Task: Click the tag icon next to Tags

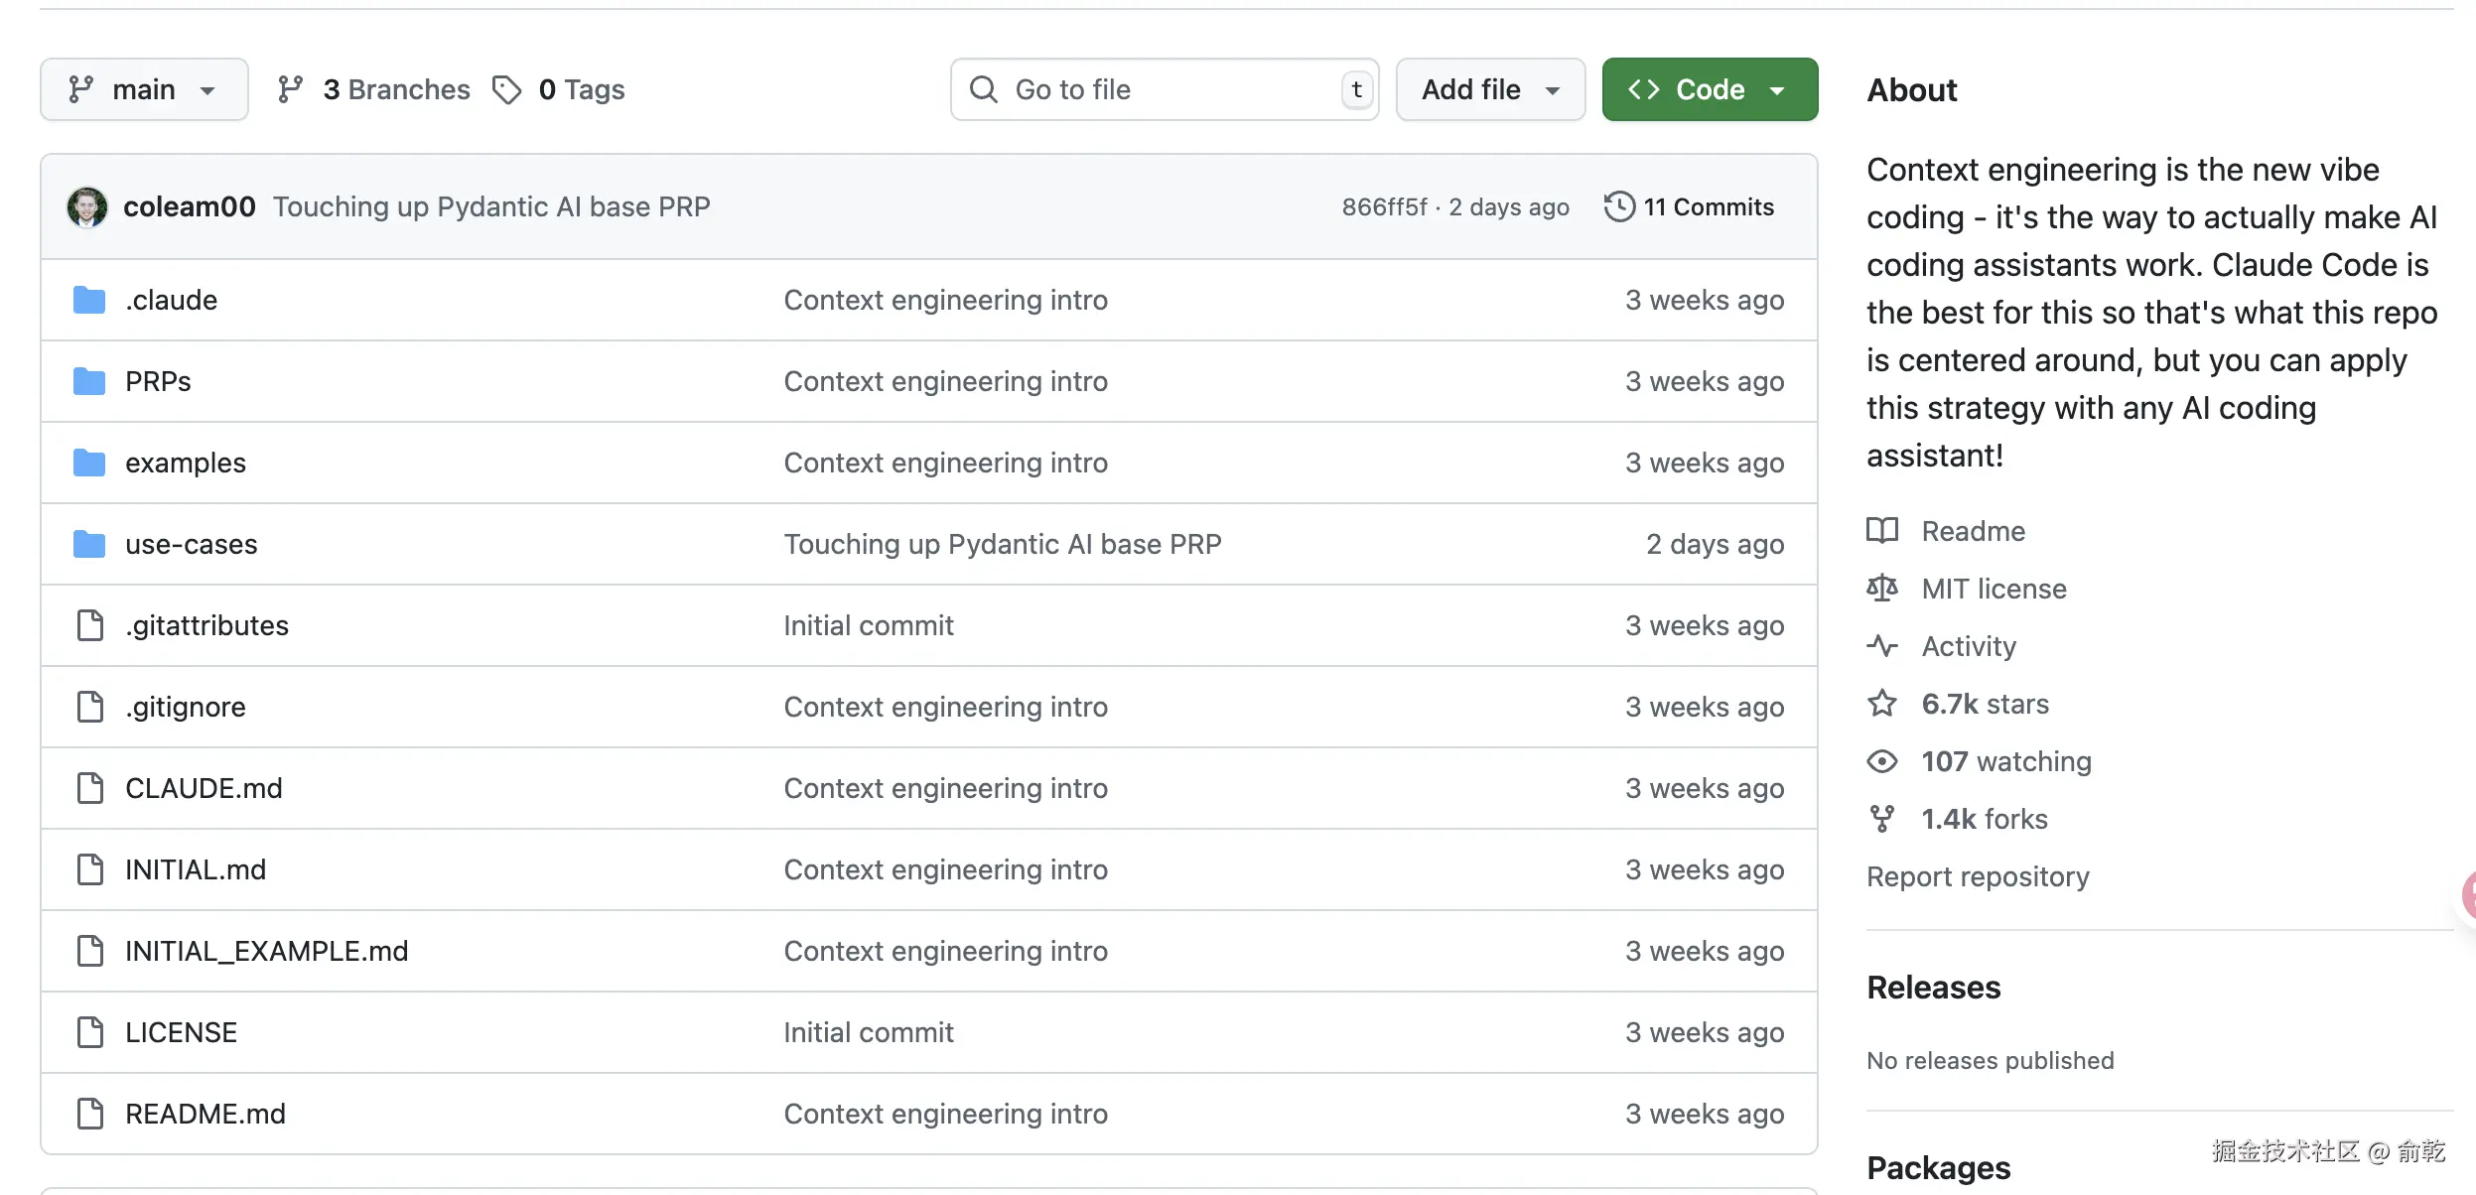Action: pyautogui.click(x=506, y=89)
